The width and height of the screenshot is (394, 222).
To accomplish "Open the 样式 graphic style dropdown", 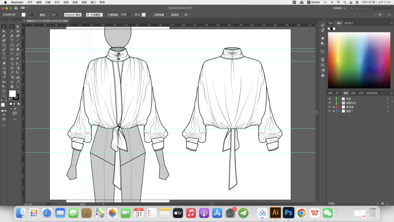I will click(147, 15).
